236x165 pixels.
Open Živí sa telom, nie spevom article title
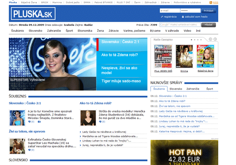pos(27,131)
